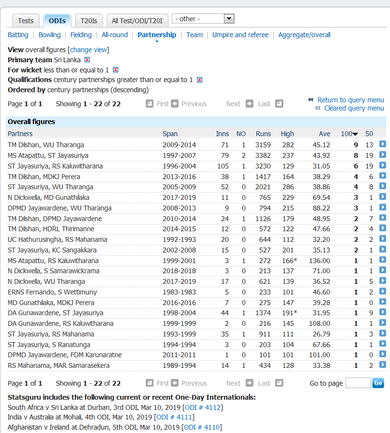Remove the For wicket filter
This screenshot has width=390, height=433.
[x=116, y=70]
